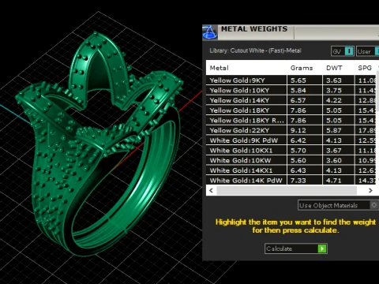This screenshot has width=379, height=284.
Task: Click the 5.65 grams cell
Action: click(x=305, y=80)
